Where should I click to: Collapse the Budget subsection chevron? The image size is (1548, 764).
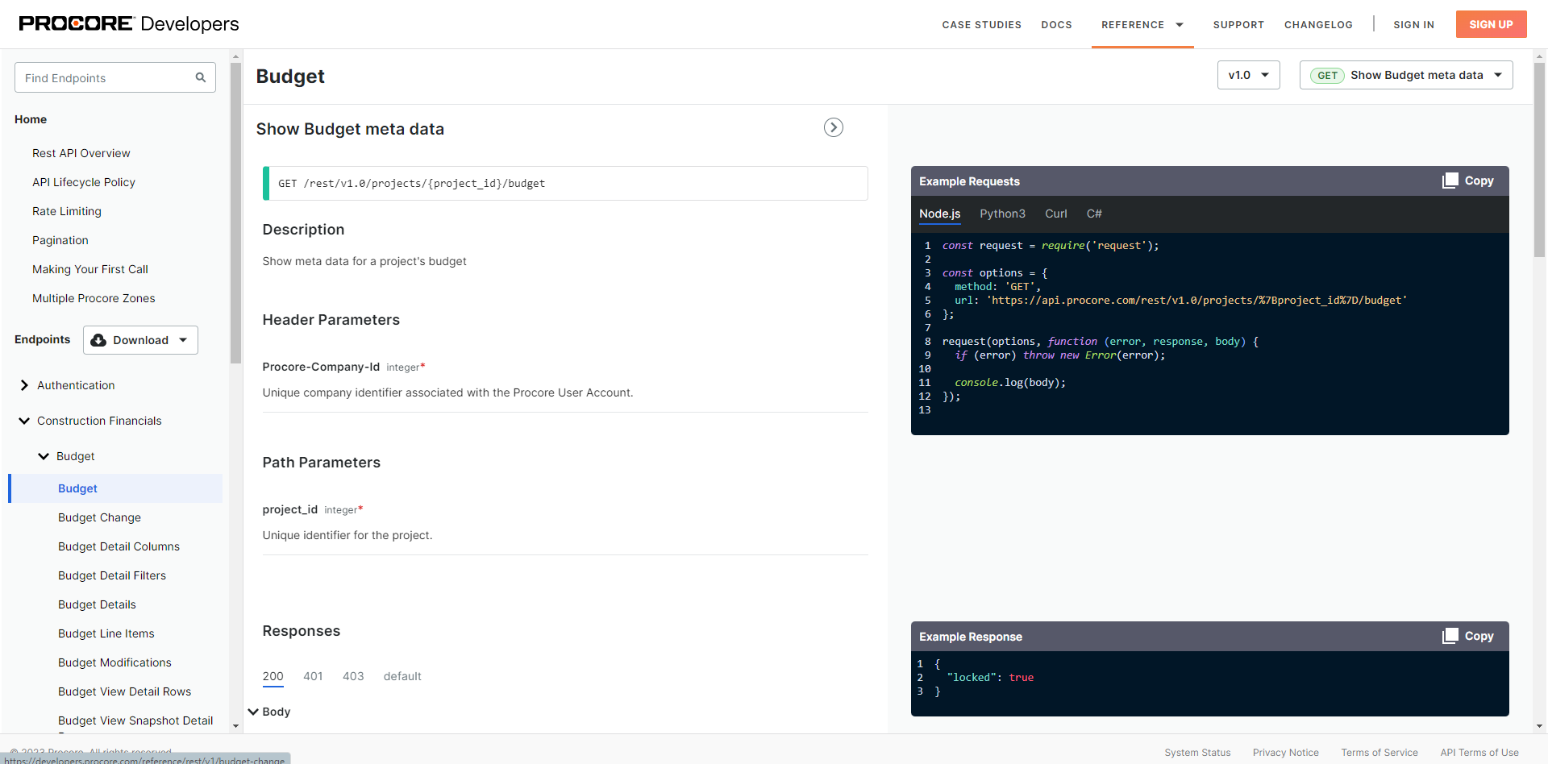tap(44, 456)
